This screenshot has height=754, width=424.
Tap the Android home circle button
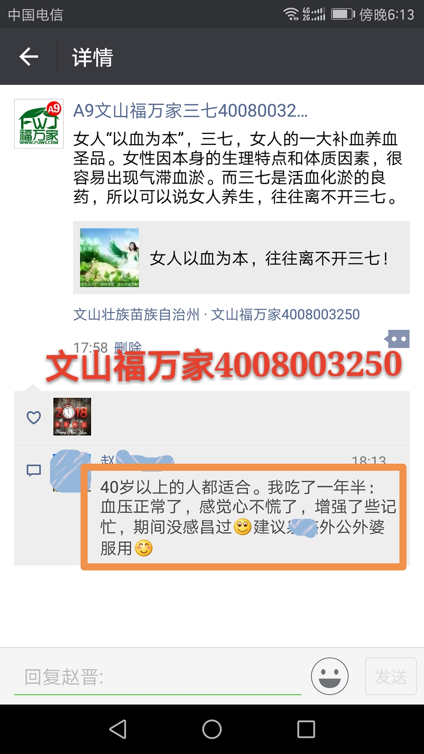(212, 729)
